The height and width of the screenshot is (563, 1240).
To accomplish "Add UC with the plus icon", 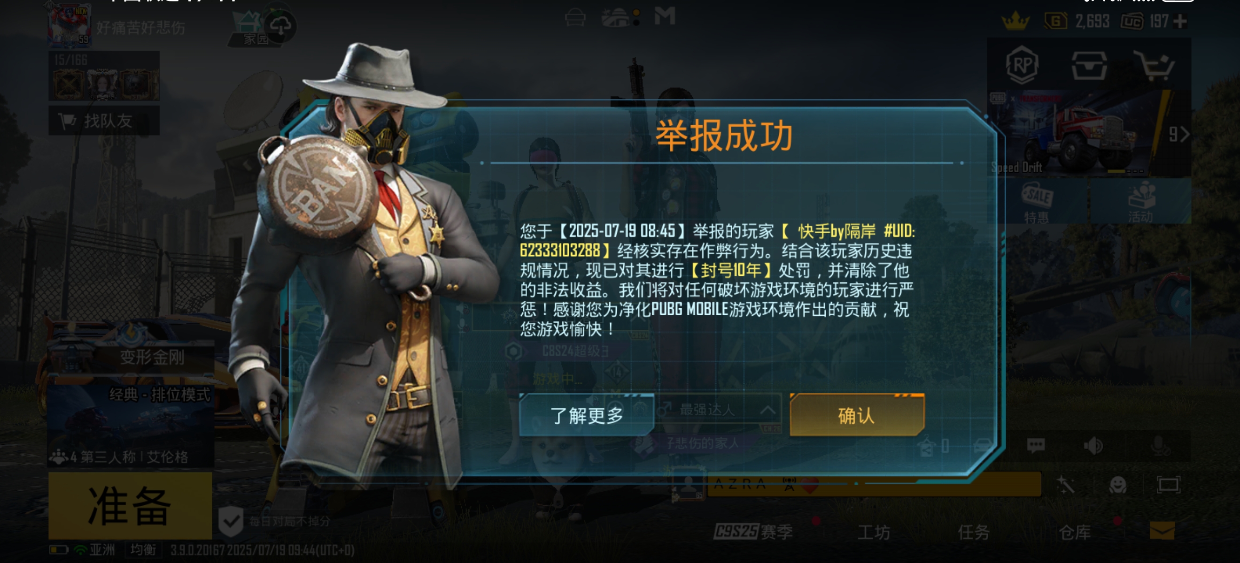I will pyautogui.click(x=1180, y=21).
